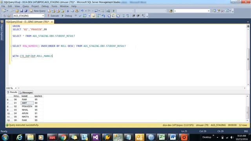Open the zoom 100 % dropdown

click(x=16, y=88)
